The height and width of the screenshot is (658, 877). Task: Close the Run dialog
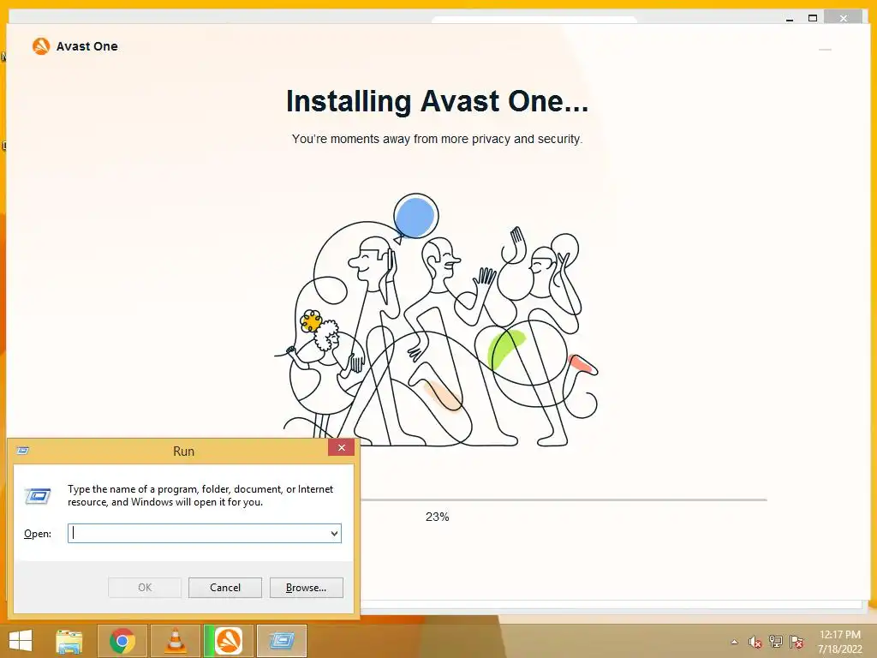[341, 447]
